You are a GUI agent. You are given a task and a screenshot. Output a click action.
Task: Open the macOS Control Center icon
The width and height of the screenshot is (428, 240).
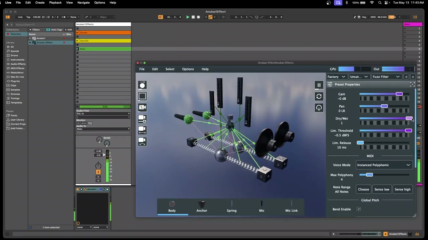(387, 3)
